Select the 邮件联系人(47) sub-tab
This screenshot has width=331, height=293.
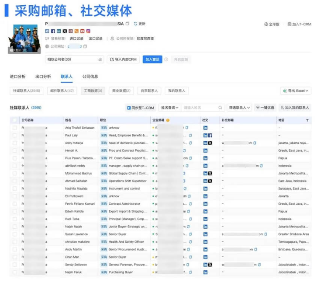click(x=62, y=91)
